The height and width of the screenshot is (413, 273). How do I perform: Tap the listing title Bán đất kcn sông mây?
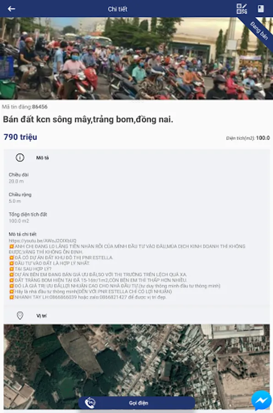(x=88, y=119)
